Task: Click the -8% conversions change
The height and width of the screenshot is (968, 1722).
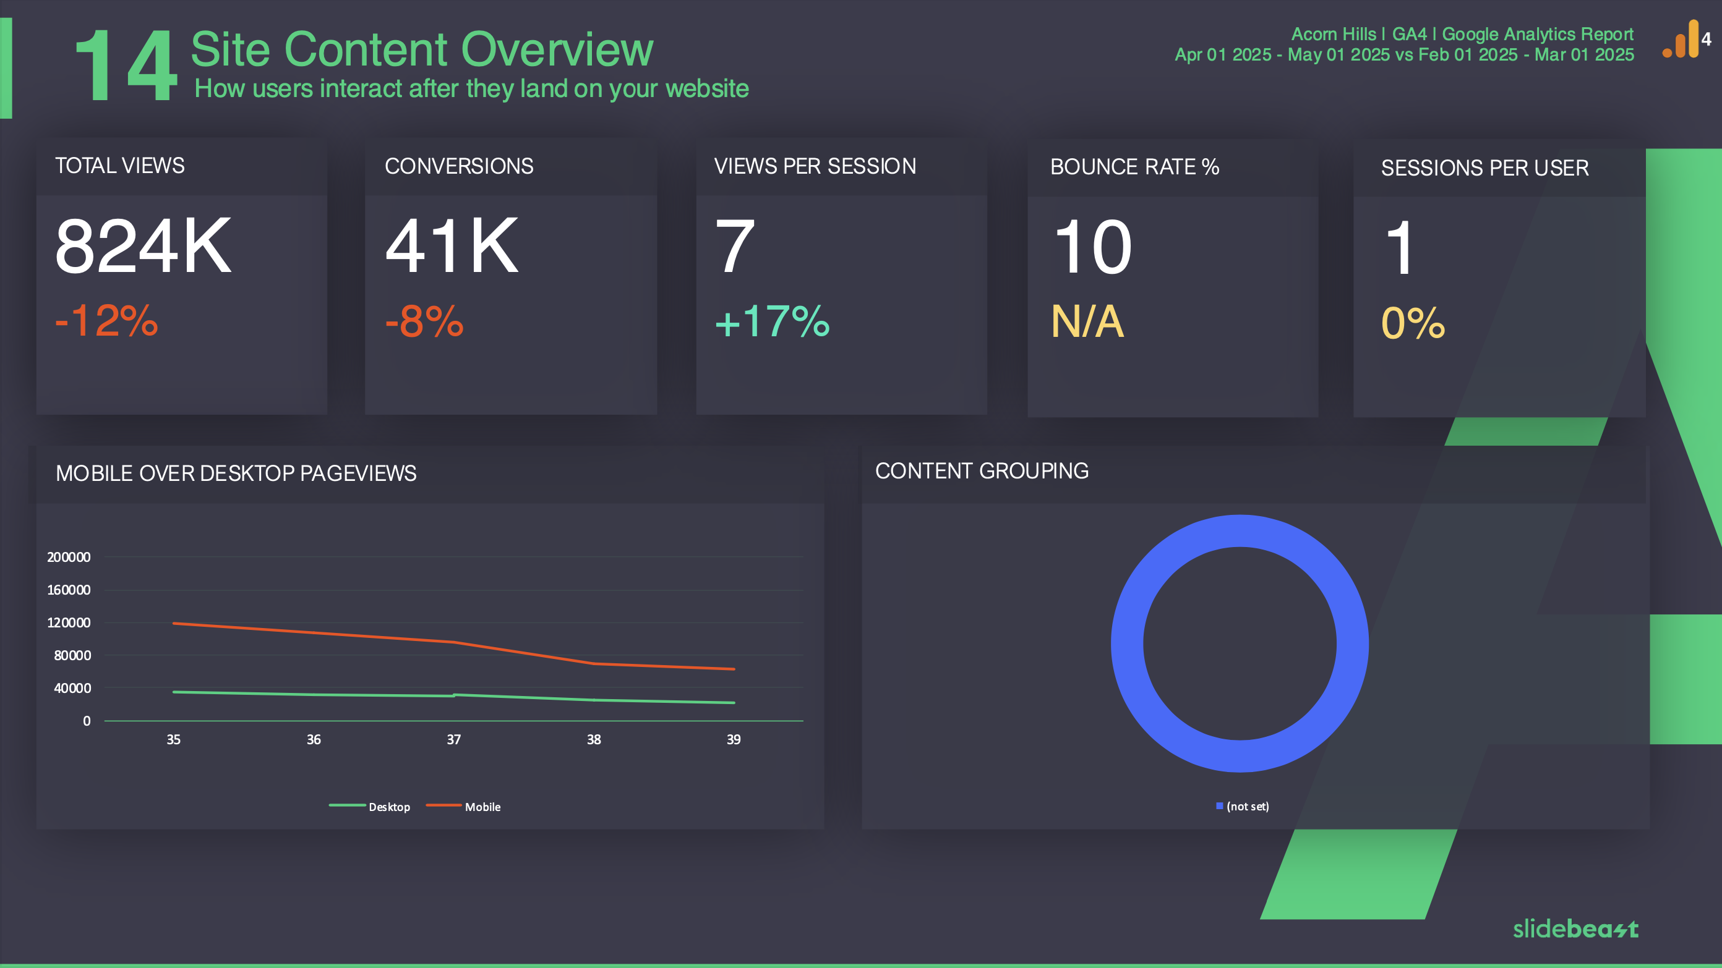Action: [x=424, y=321]
